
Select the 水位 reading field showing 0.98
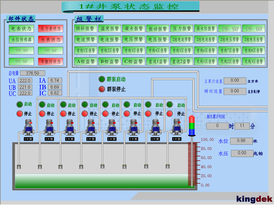tap(241, 141)
